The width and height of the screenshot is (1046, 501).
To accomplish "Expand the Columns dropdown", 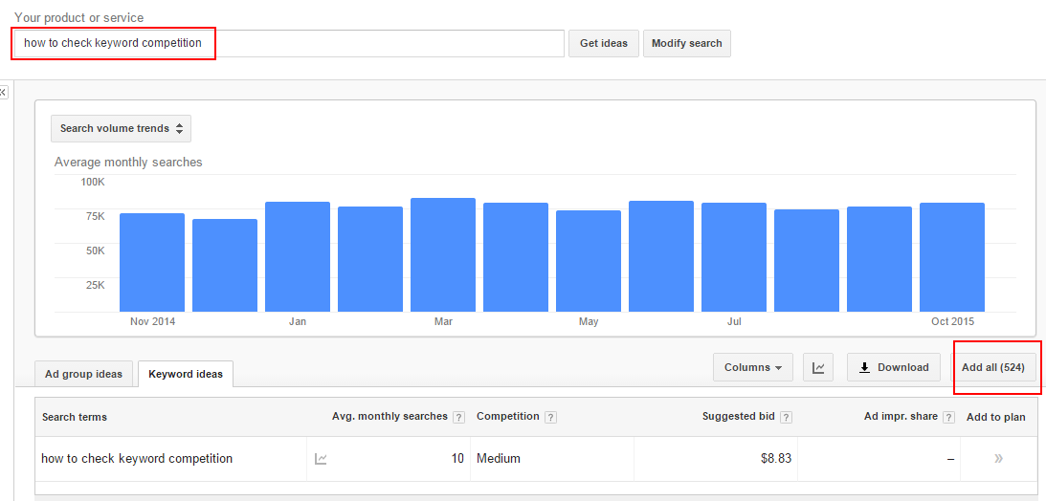I will point(752,367).
